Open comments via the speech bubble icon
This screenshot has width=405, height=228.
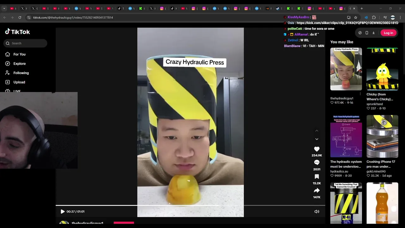tap(317, 162)
